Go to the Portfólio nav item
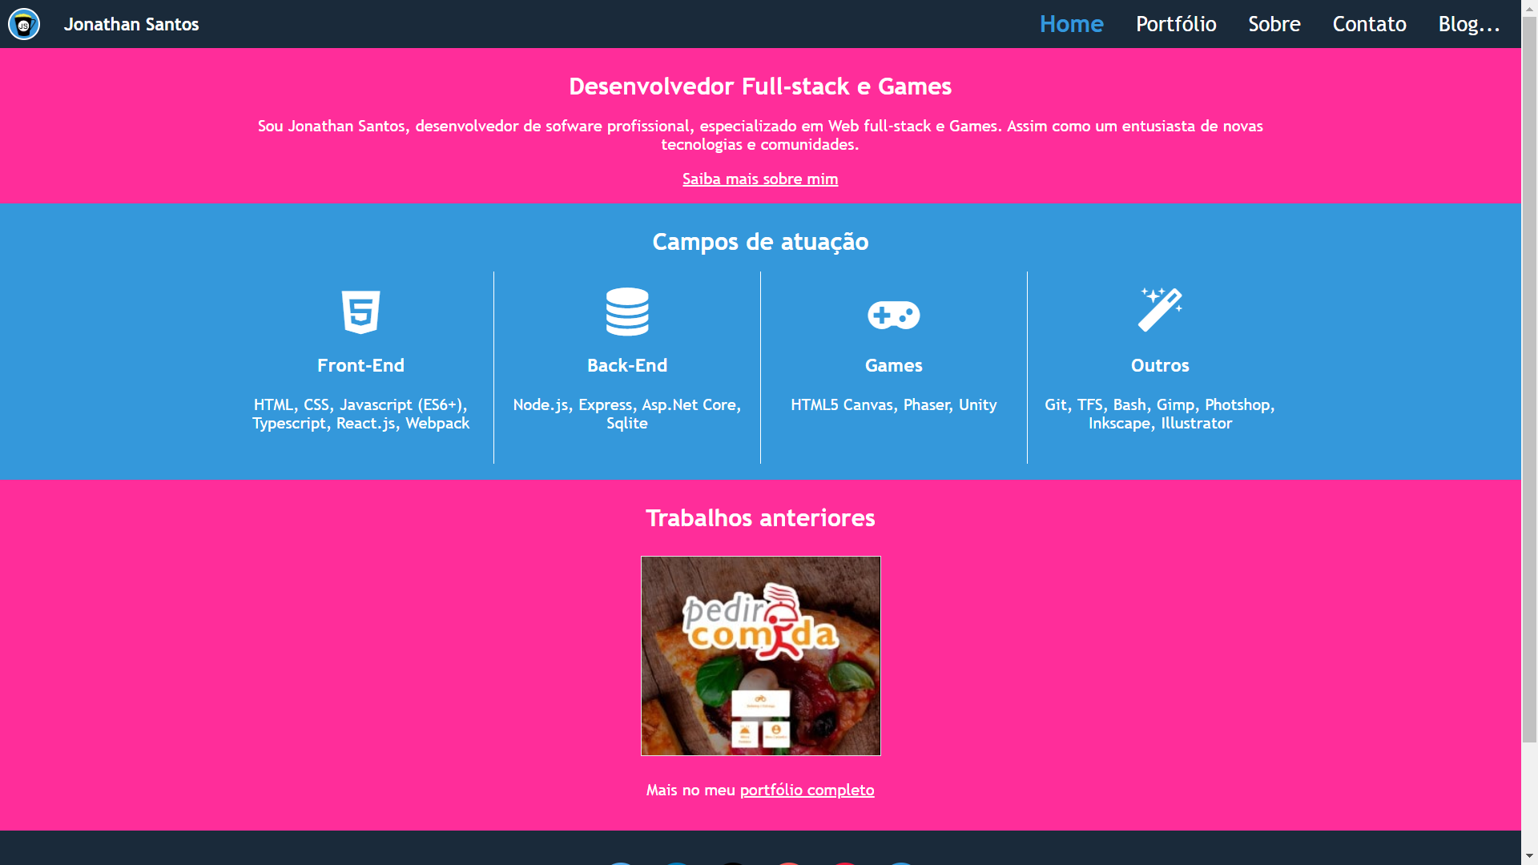This screenshot has width=1538, height=865. point(1176,24)
